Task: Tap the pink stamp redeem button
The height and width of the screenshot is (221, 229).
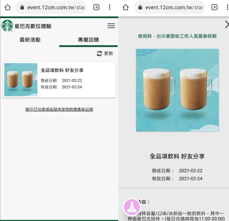Action: [x=132, y=207]
